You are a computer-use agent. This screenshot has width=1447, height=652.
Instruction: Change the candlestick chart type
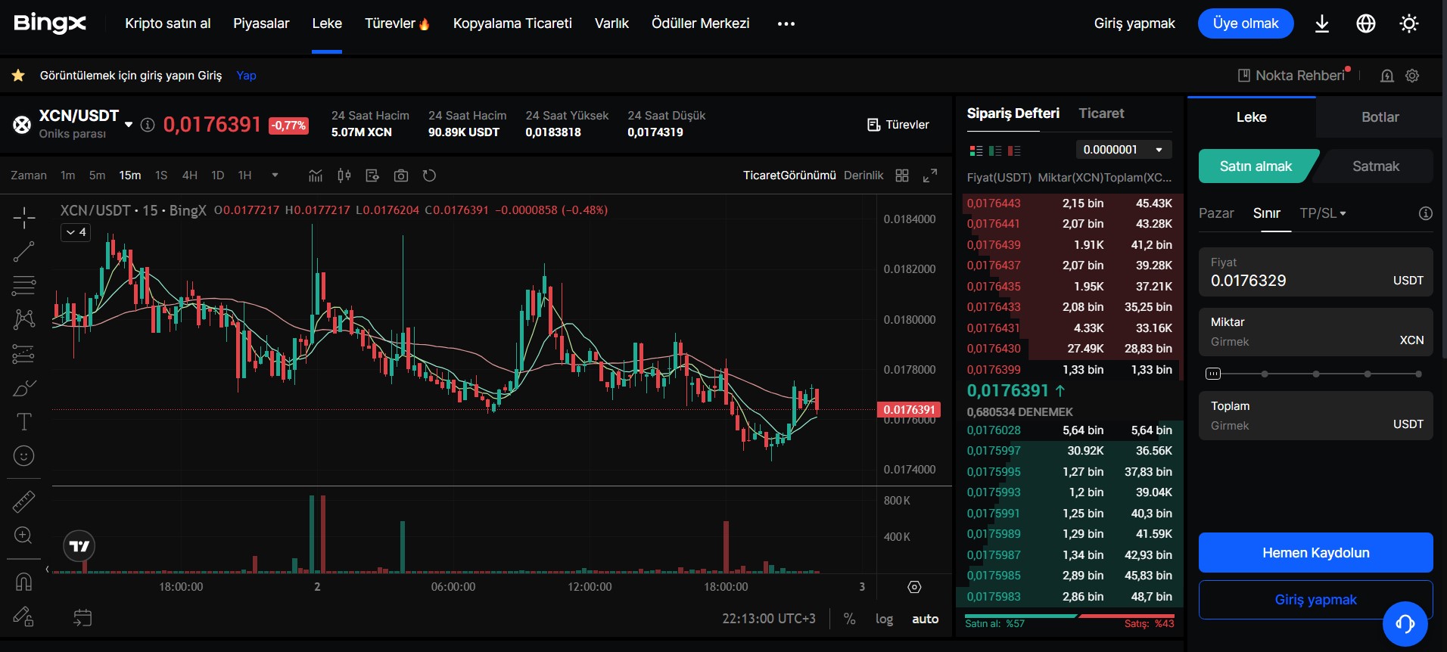coord(344,175)
